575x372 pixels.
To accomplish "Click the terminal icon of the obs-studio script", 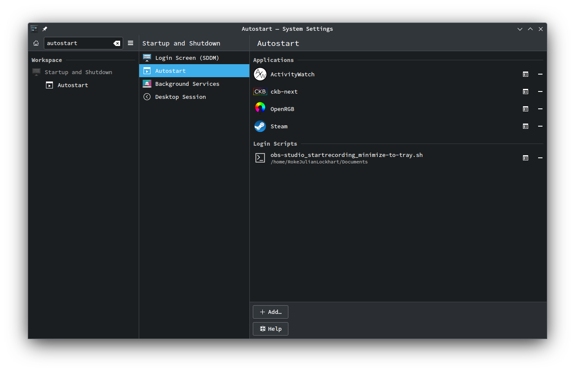I will tap(260, 158).
